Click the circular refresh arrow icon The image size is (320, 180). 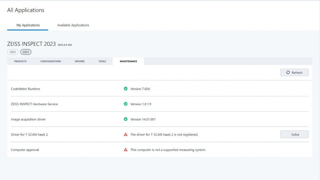(288, 73)
